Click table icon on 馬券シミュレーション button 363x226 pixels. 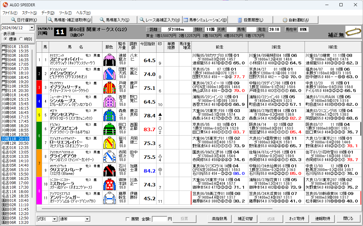pyautogui.click(x=186, y=20)
